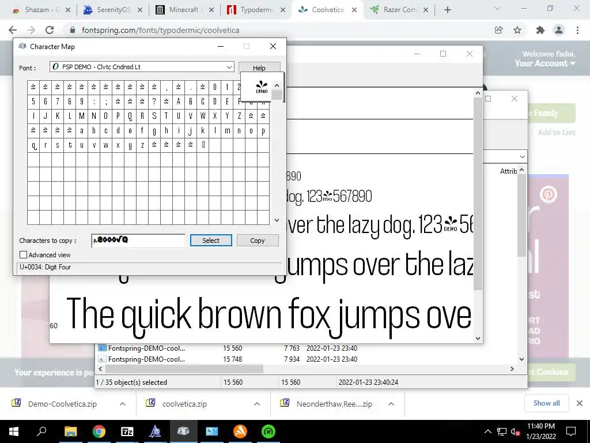Switch to the Shazam tab
590x443 pixels.
coord(41,10)
